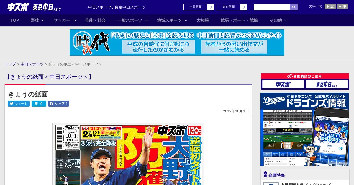The height and width of the screenshot is (185, 354).
Task: Click the 時代 Web site banner ad
Action: tap(177, 43)
